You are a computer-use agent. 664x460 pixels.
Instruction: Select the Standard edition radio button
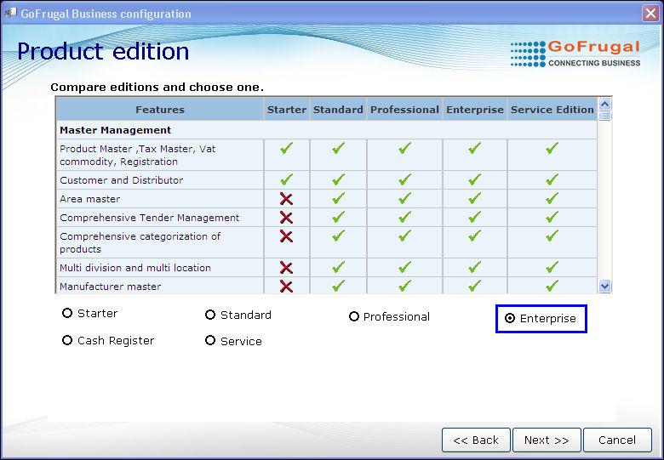[x=210, y=315]
